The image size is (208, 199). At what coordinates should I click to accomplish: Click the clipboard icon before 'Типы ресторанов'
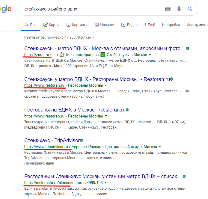pyautogui.click(x=61, y=55)
